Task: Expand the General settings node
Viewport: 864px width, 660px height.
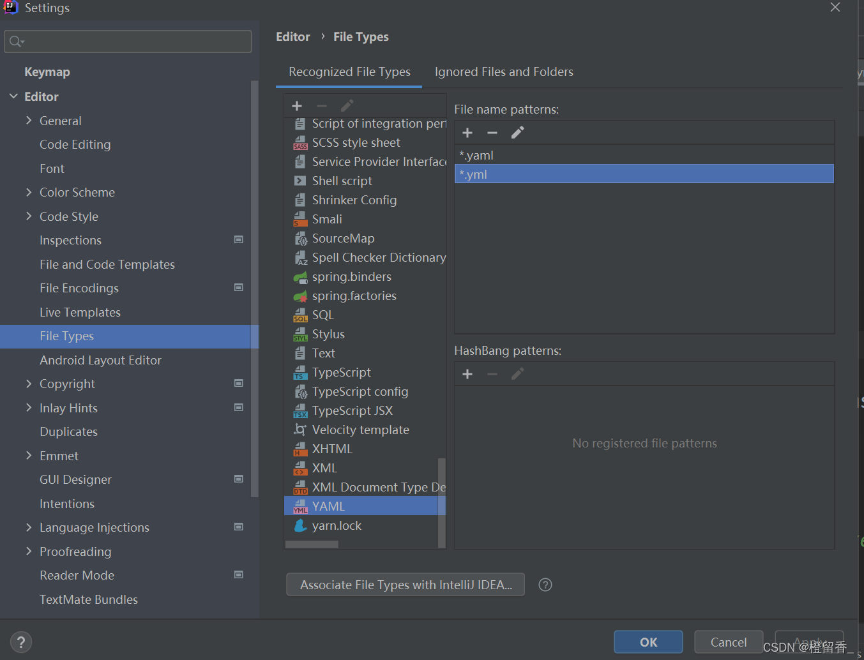Action: (x=29, y=120)
